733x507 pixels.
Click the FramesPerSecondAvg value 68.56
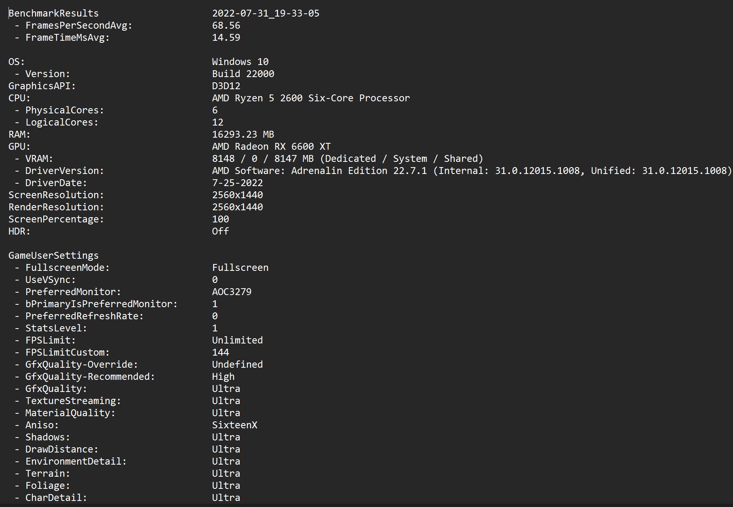tap(226, 25)
